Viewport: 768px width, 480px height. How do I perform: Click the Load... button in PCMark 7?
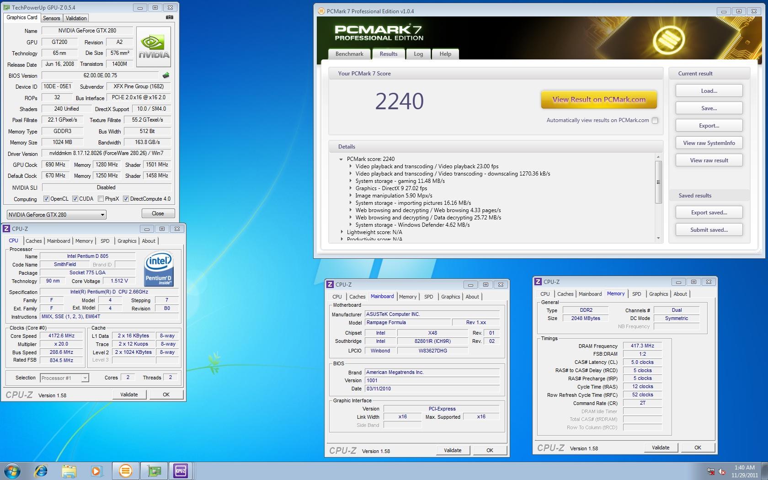click(x=709, y=91)
